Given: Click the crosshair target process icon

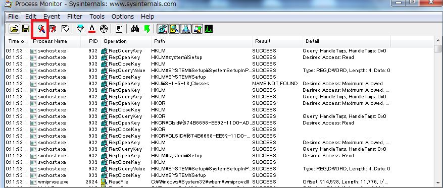Looking at the screenshot, I should [x=104, y=29].
